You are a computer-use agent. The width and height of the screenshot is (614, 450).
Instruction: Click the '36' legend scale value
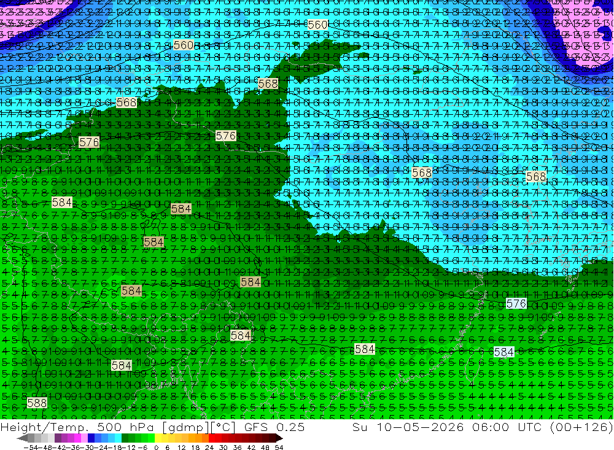pos(237,448)
